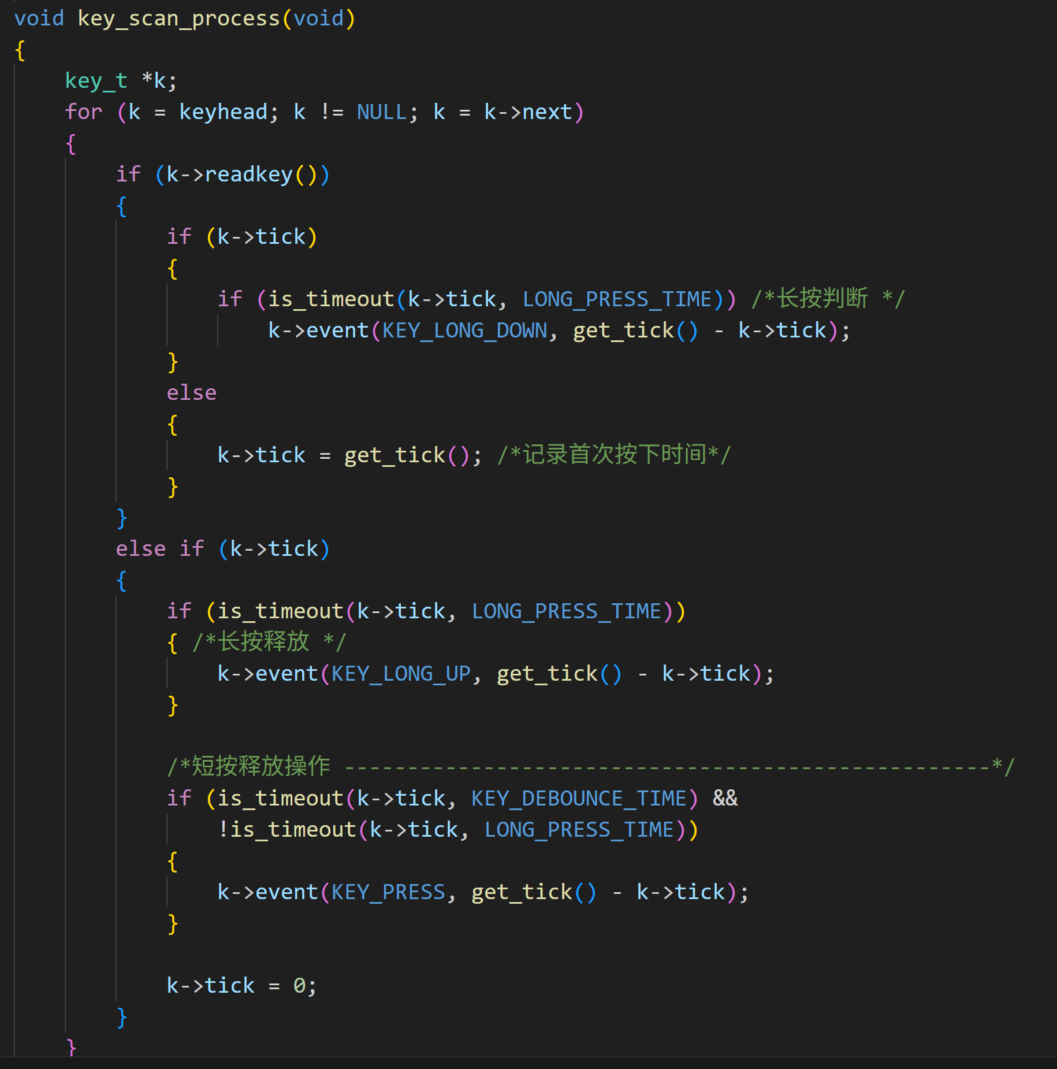Click the KEY_LONG_UP constant
This screenshot has width=1057, height=1069.
click(x=401, y=674)
